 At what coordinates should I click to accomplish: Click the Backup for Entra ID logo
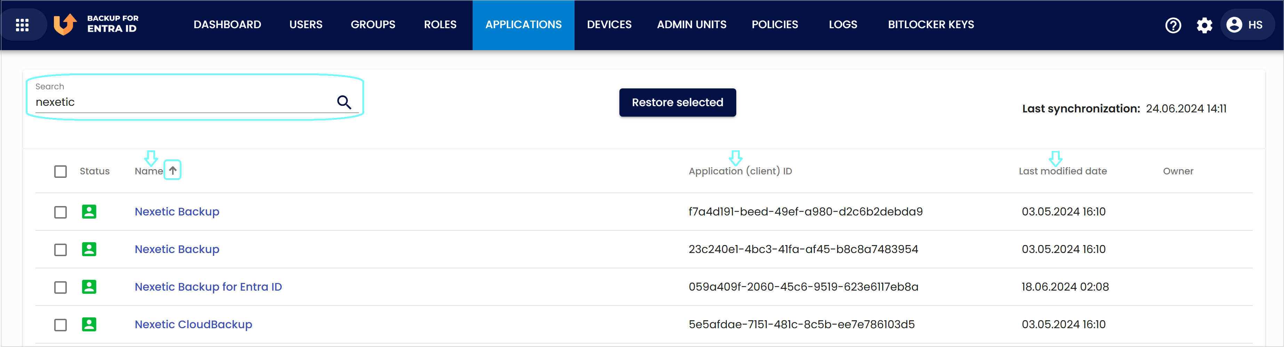96,24
